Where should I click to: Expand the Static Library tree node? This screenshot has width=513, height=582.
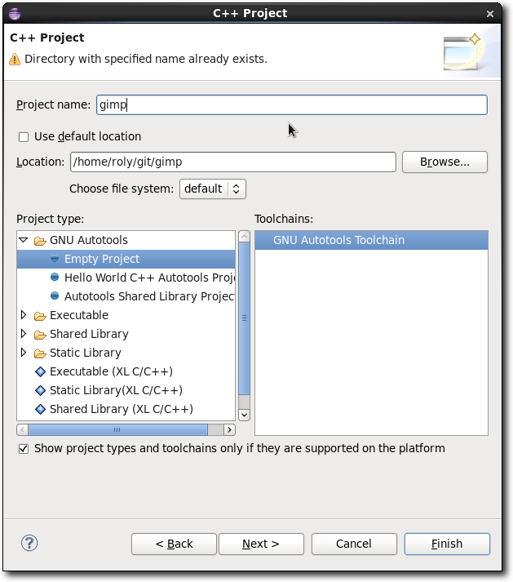pos(24,353)
